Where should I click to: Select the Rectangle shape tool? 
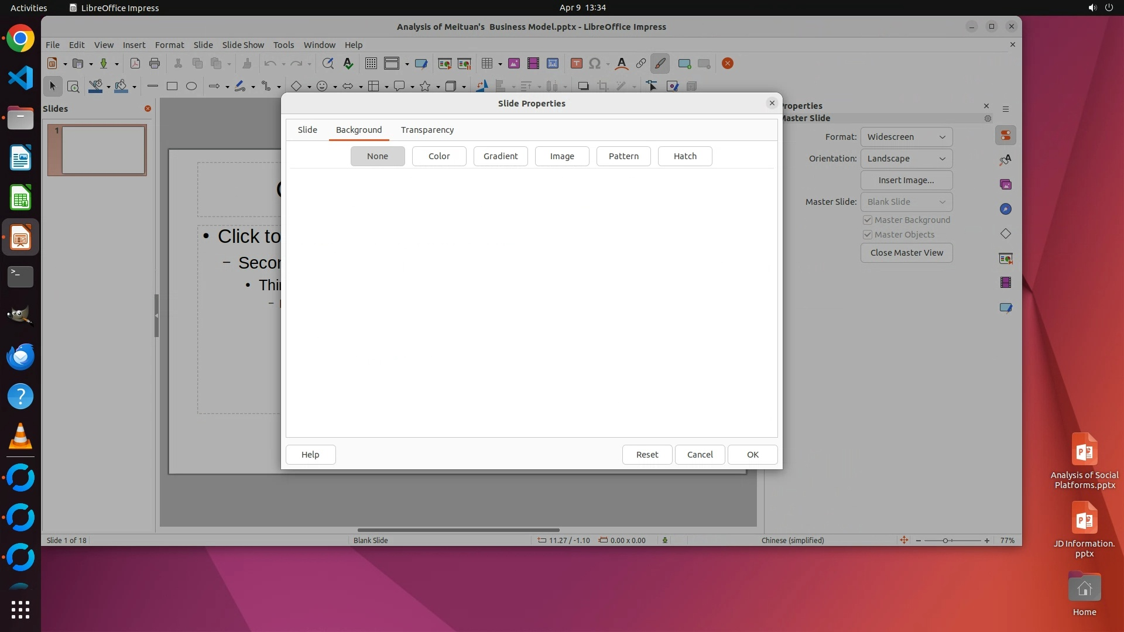tap(172, 87)
